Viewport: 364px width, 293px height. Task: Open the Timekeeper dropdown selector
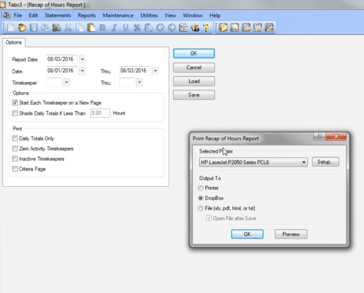(66, 82)
